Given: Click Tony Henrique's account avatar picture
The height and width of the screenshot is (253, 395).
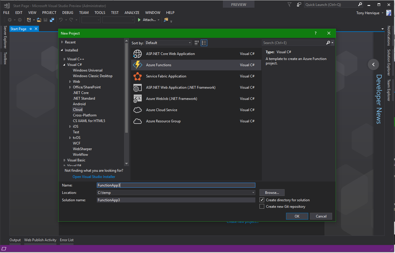Looking at the screenshot, I should (389, 13).
